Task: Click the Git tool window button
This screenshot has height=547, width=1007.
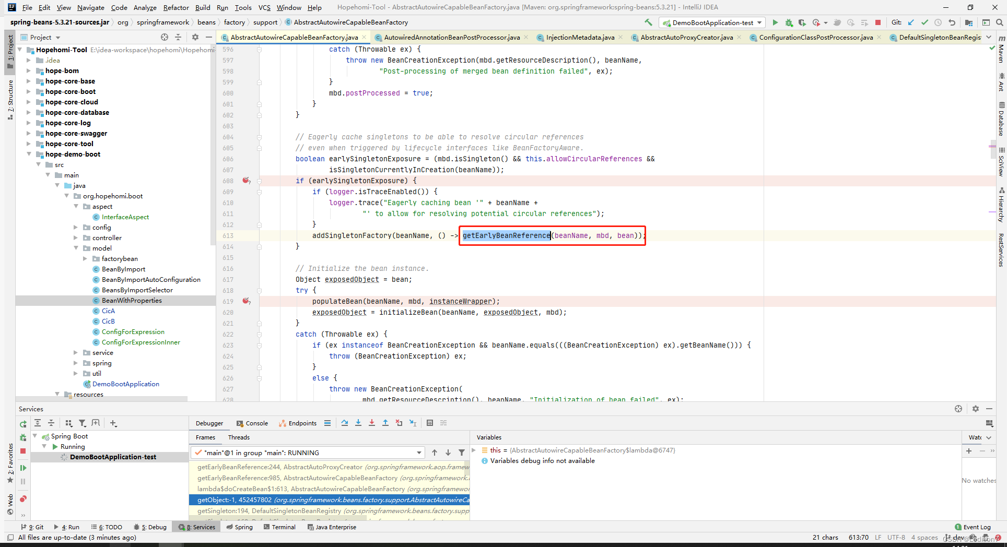Action: coord(32,527)
